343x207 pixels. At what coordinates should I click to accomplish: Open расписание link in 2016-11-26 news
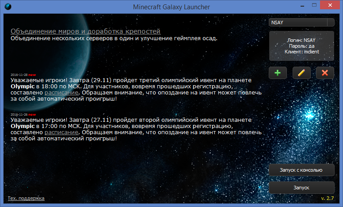pos(61,132)
